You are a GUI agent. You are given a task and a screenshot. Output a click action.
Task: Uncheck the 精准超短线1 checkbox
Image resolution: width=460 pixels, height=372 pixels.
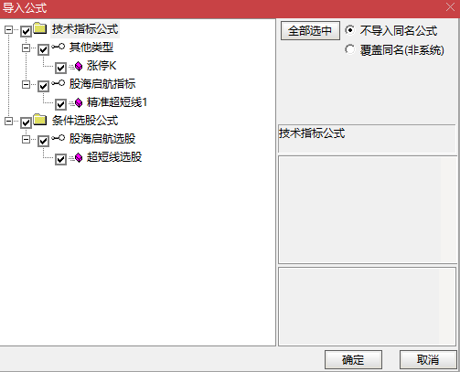coord(60,104)
